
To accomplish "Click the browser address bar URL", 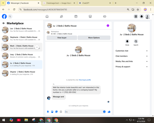I will pyautogui.click(x=45, y=10).
